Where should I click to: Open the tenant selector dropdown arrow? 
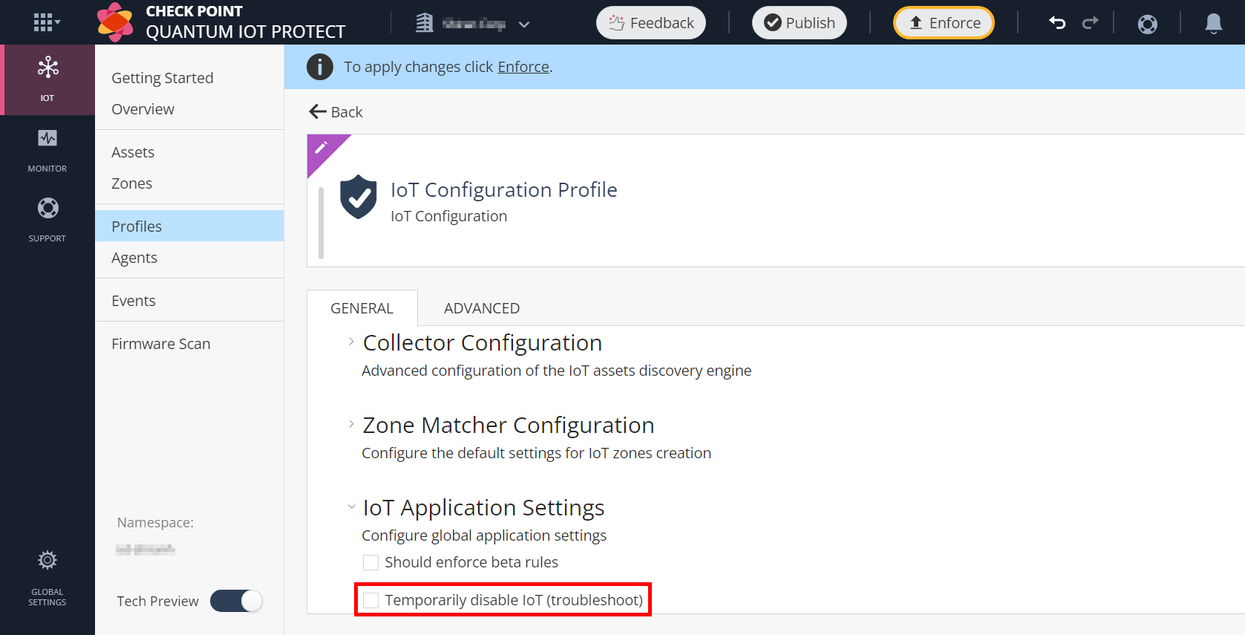(x=524, y=24)
